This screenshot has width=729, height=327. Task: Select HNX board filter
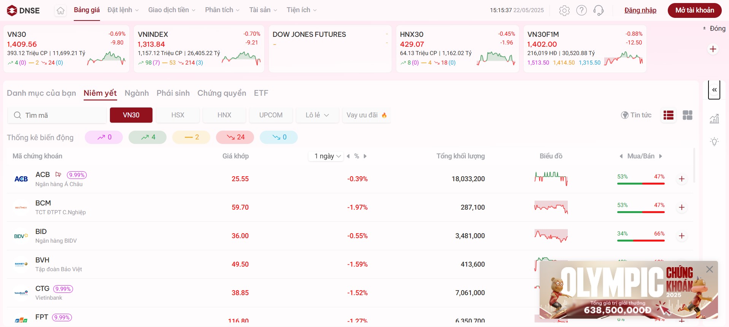tap(224, 115)
